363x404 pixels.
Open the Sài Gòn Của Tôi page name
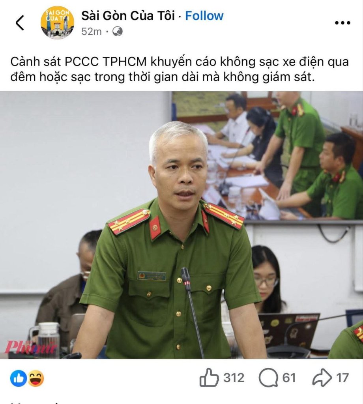pos(128,16)
